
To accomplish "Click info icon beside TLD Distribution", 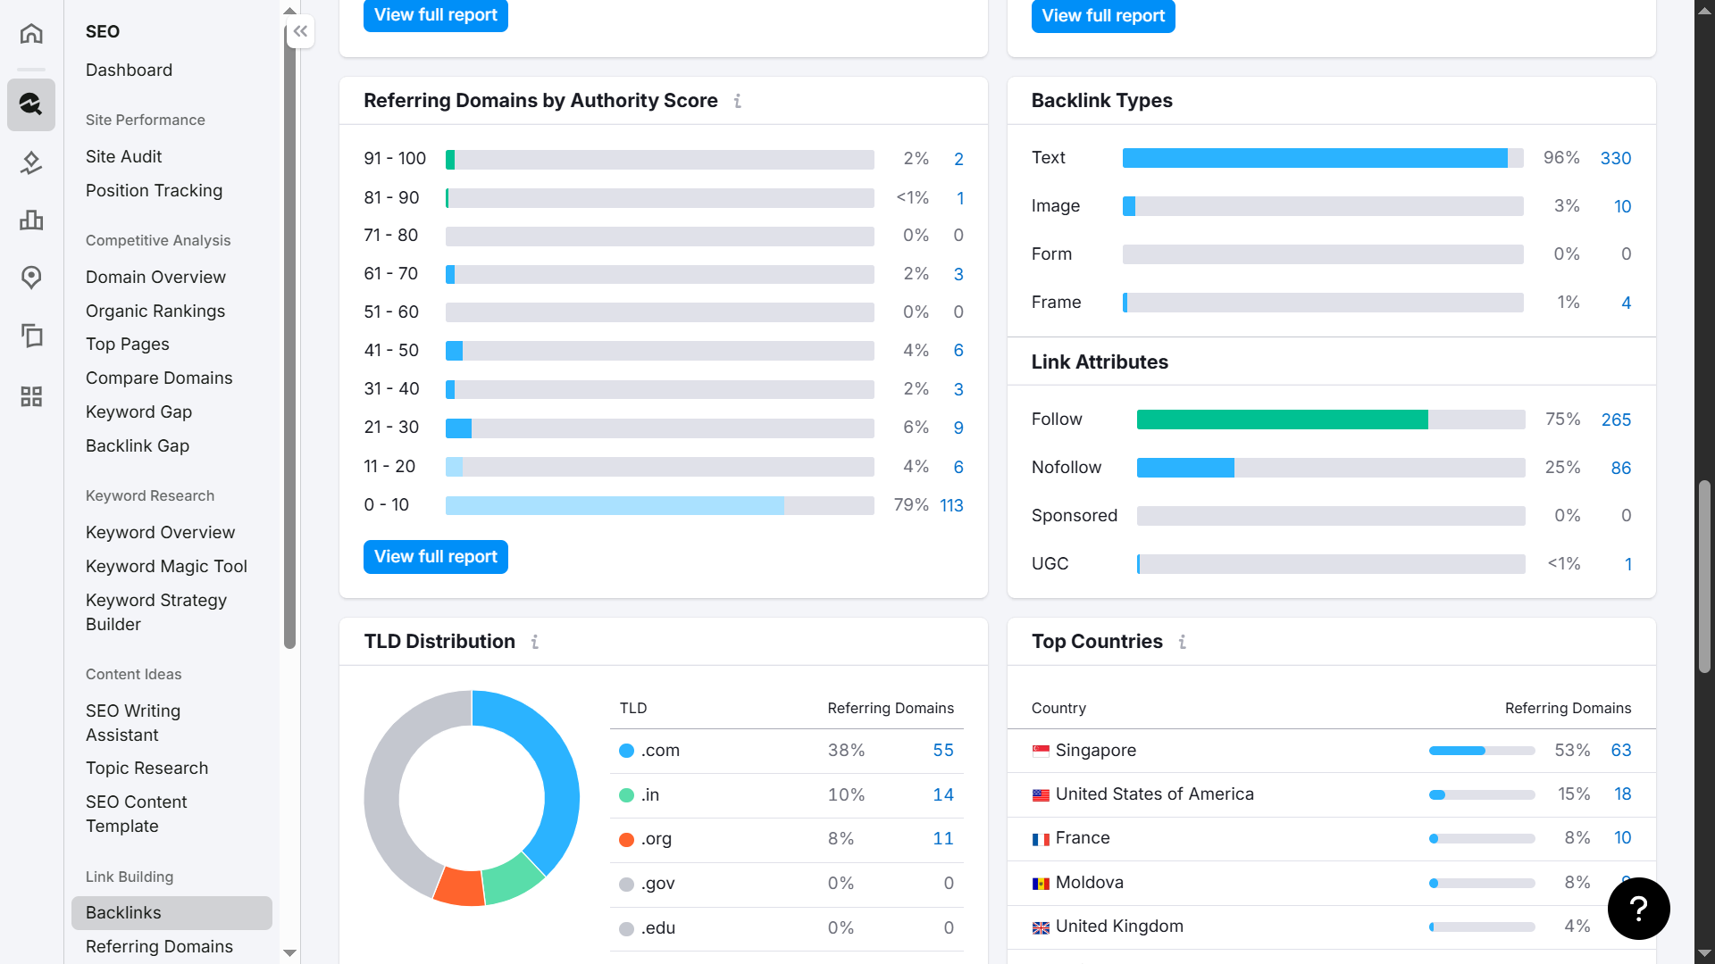I will pyautogui.click(x=535, y=642).
